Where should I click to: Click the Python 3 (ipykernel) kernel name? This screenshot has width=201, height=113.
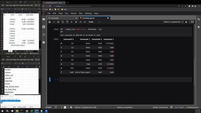172,22
